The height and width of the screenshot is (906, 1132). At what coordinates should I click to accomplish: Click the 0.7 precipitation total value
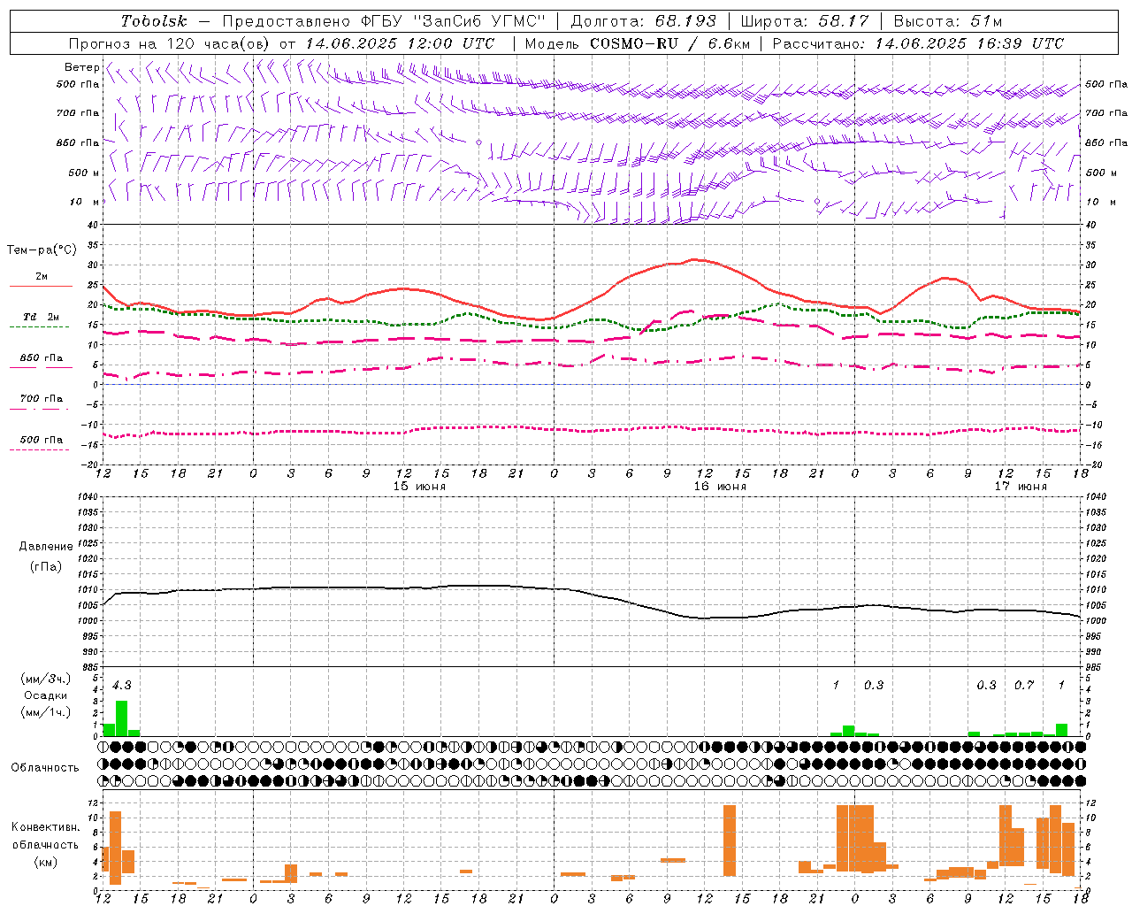coord(1024,685)
